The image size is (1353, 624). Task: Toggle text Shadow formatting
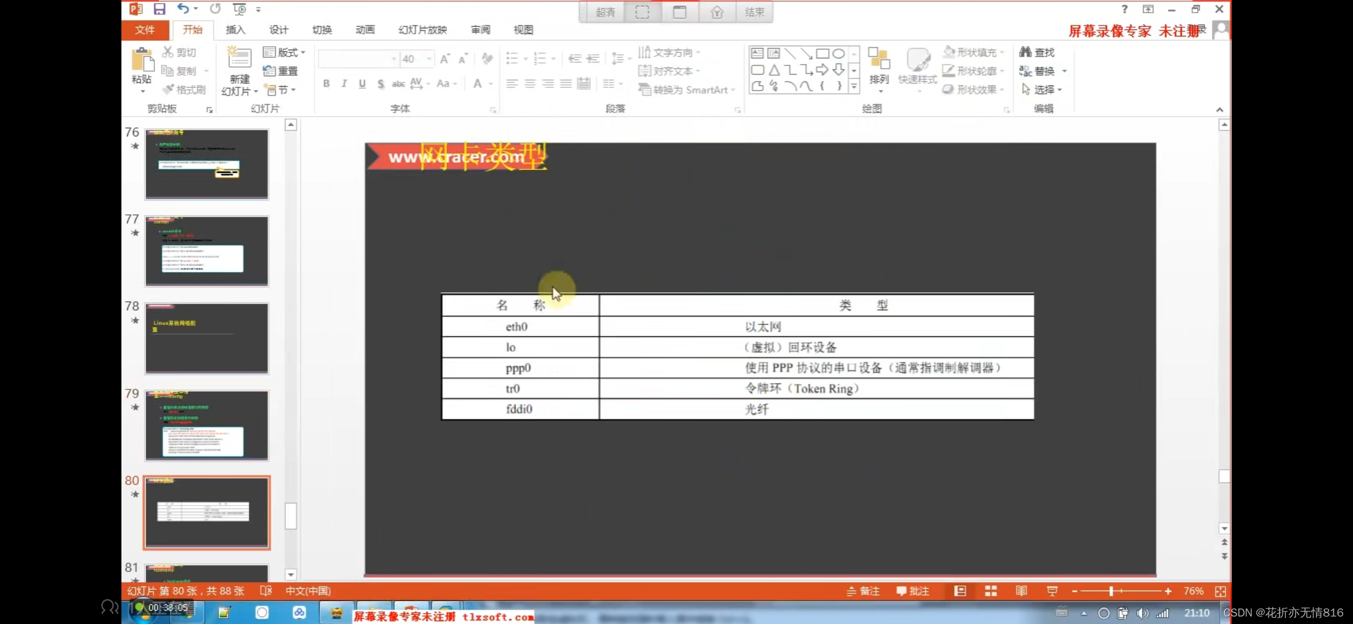pos(380,84)
